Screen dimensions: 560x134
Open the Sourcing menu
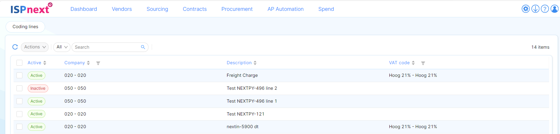coord(157,9)
